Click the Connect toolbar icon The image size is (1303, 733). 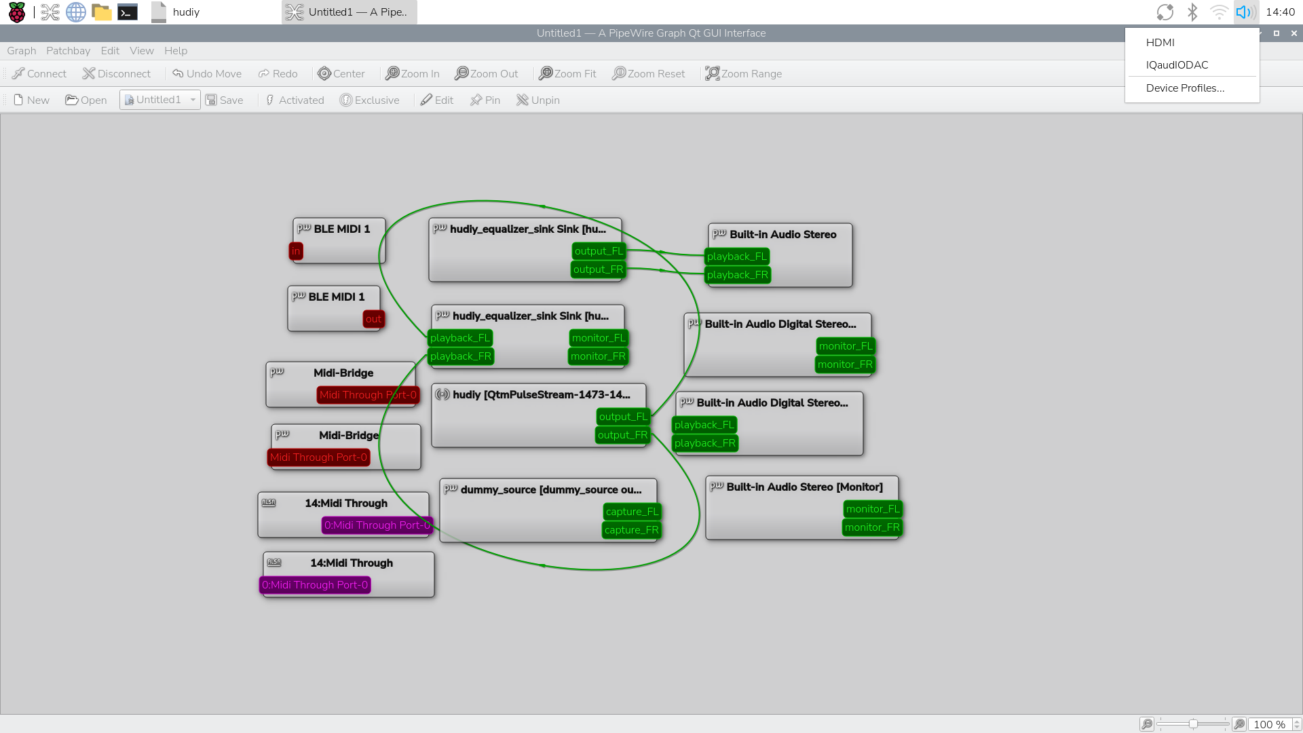[x=18, y=73]
